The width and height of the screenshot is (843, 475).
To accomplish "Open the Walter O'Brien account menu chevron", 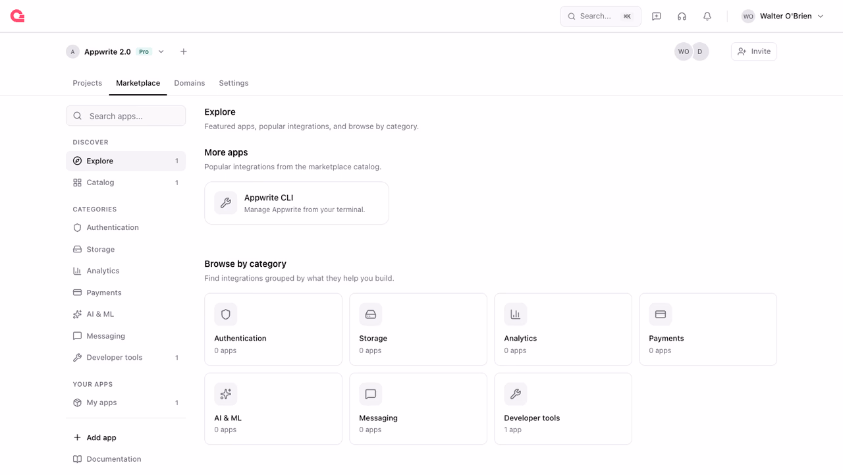I will click(821, 16).
